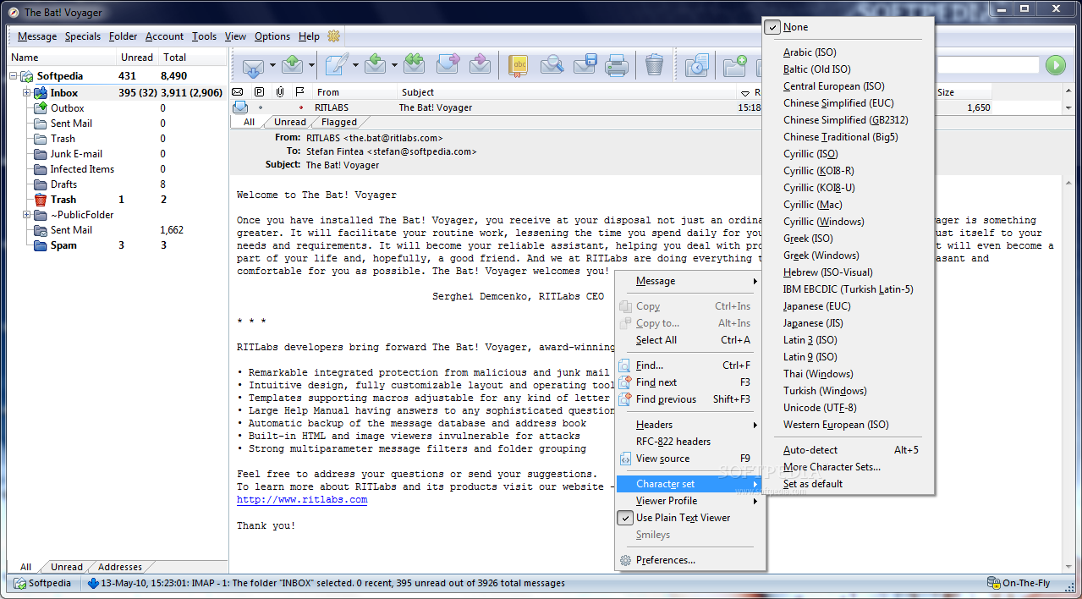The height and width of the screenshot is (599, 1082).
Task: Click the Reply All double-arrow icon
Action: tap(414, 65)
